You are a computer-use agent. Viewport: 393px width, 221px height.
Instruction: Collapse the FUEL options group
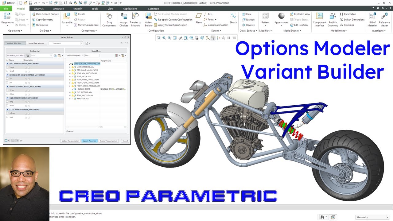[7, 64]
